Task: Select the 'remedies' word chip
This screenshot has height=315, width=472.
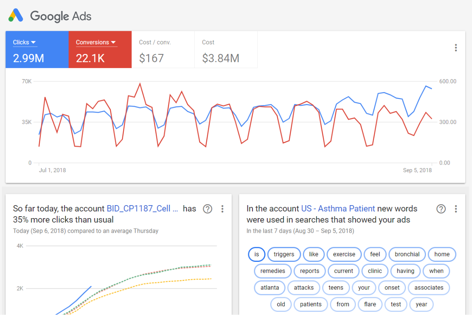Action: click(x=273, y=271)
